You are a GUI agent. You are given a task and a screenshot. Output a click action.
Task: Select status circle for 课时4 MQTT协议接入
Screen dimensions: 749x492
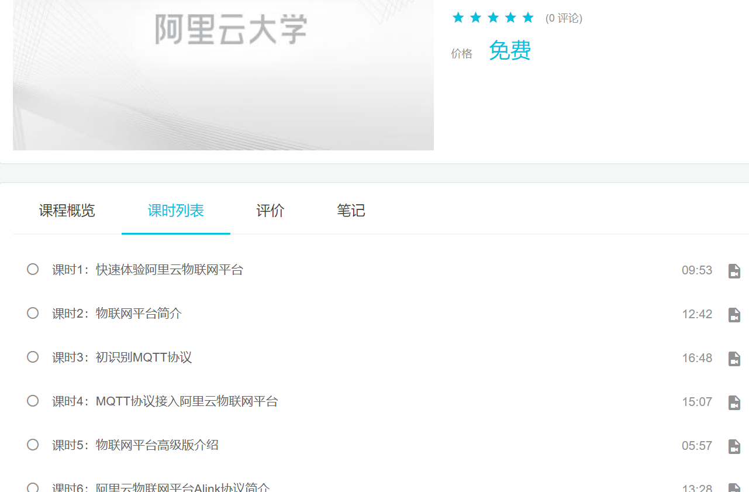coord(33,401)
